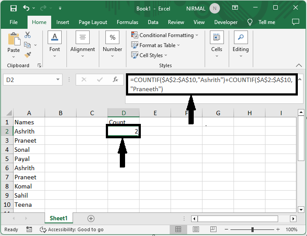Switch to the Page Layout tab
307x236 pixels.
(93, 22)
